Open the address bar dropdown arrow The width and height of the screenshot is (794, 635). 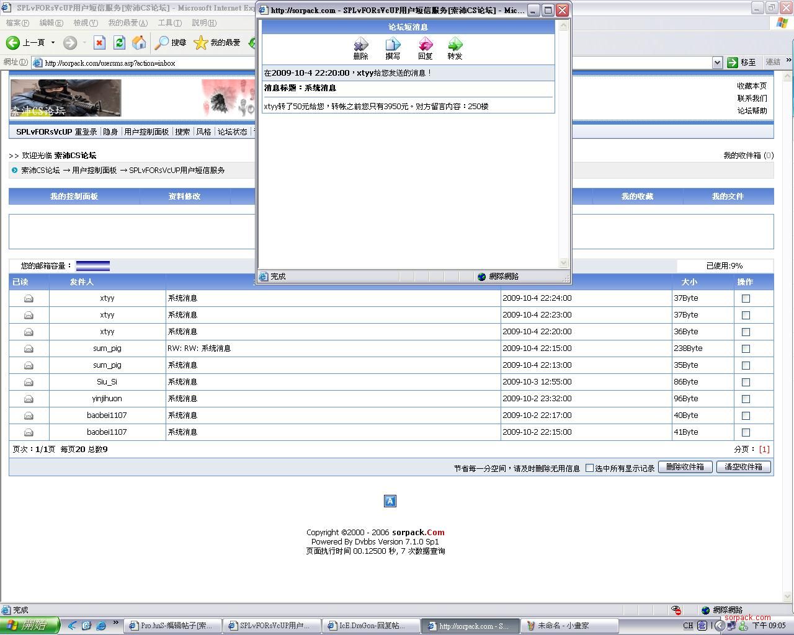pos(716,63)
